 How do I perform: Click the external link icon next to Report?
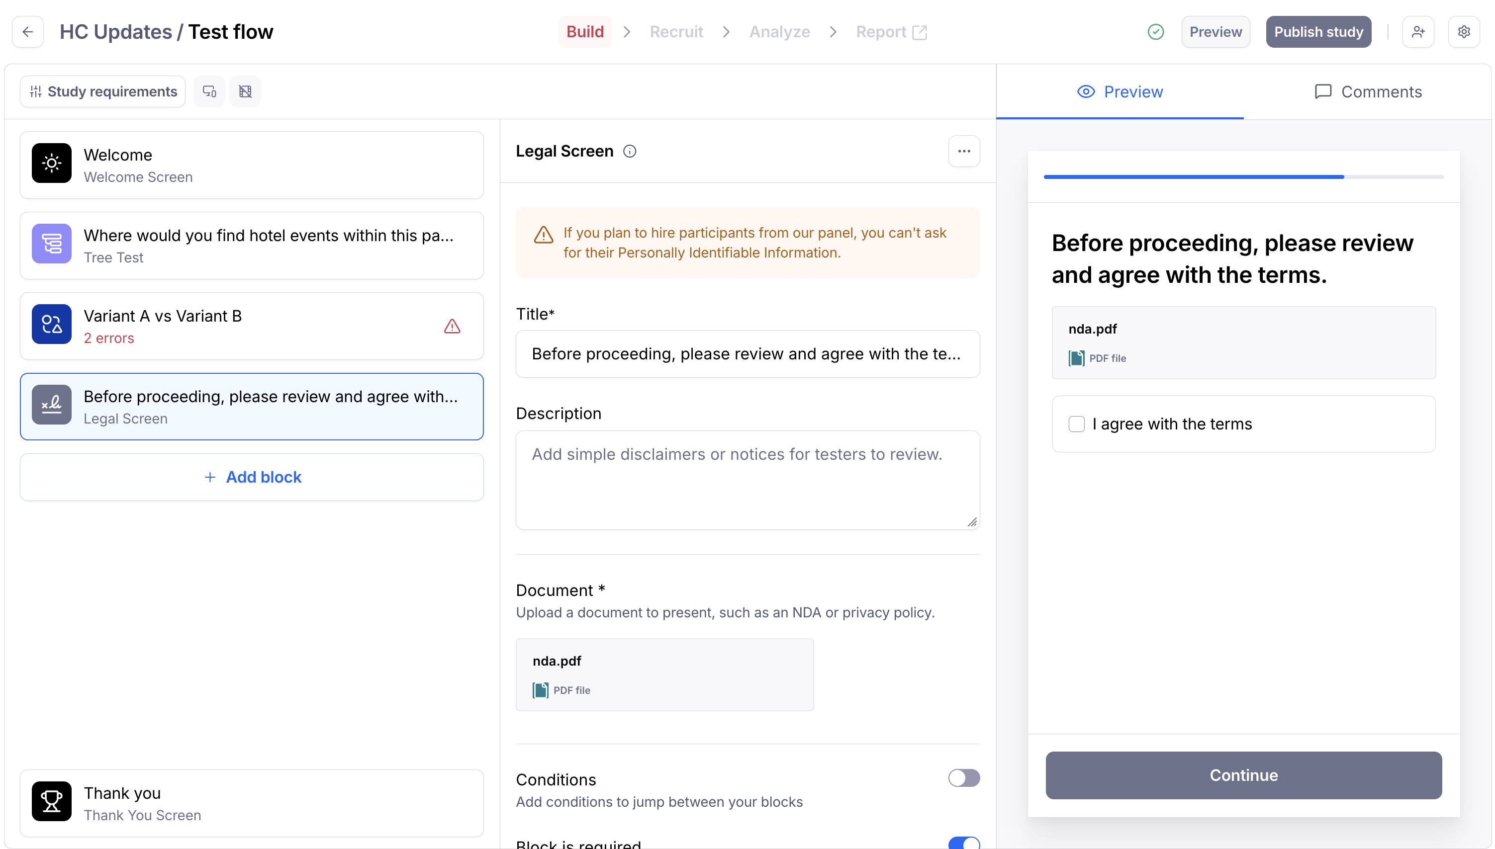click(x=919, y=32)
